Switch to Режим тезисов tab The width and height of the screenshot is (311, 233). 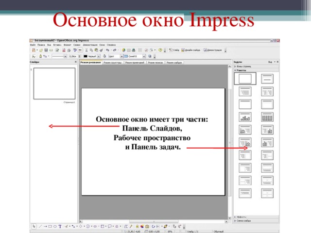tap(155, 63)
